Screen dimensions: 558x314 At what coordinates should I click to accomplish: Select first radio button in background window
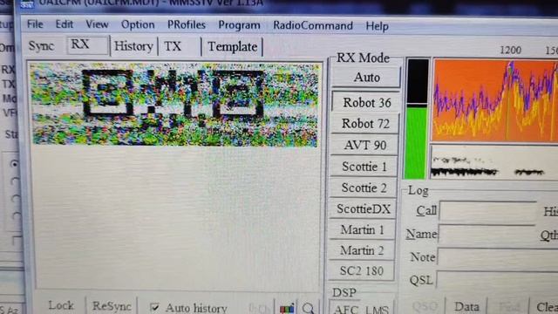tap(15, 164)
